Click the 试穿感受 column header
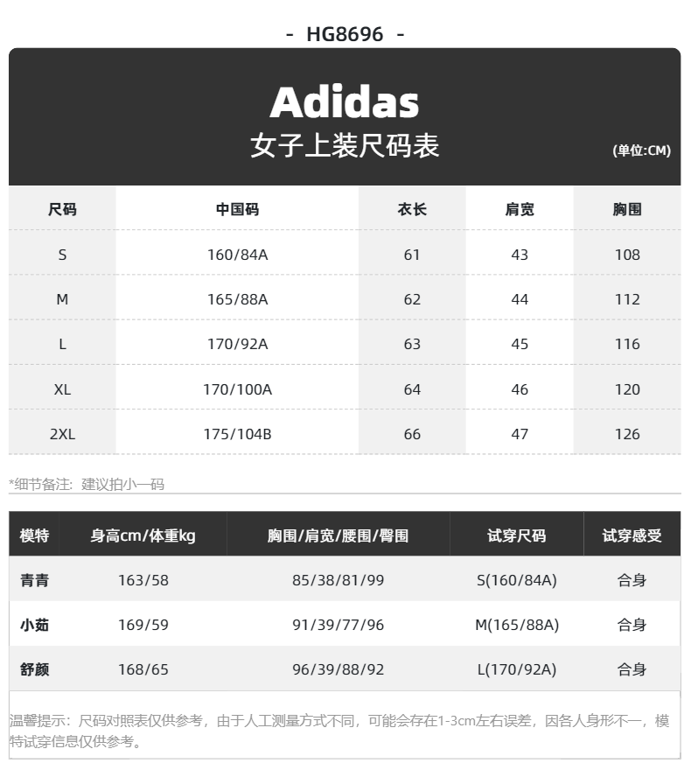 click(x=632, y=535)
